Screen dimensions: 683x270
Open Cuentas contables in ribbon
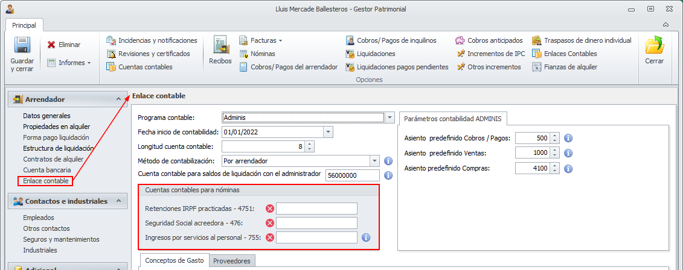pyautogui.click(x=139, y=67)
